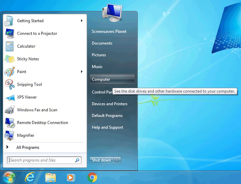This screenshot has width=241, height=184.
Task: Click the Shut down button
Action: tap(101, 160)
